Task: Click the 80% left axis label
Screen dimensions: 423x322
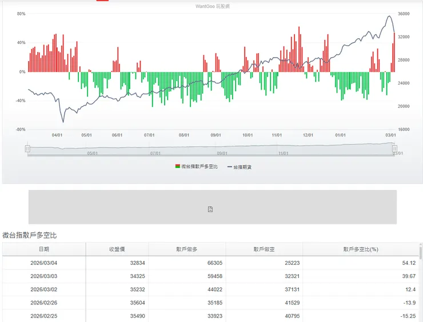Action: tap(21, 14)
